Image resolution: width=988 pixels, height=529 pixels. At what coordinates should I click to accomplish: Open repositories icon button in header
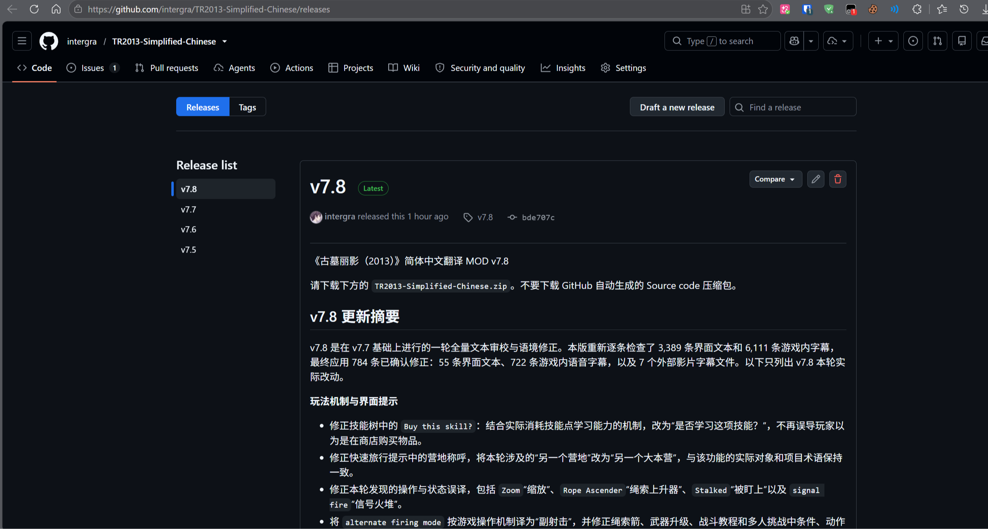click(x=962, y=41)
